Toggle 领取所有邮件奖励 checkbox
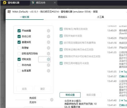Viewport: 127px width, 108px height. tap(61, 36)
